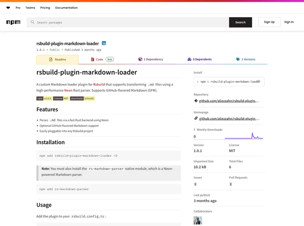The width and height of the screenshot is (304, 226).
Task: Open the Repository github.com link
Action: click(229, 101)
